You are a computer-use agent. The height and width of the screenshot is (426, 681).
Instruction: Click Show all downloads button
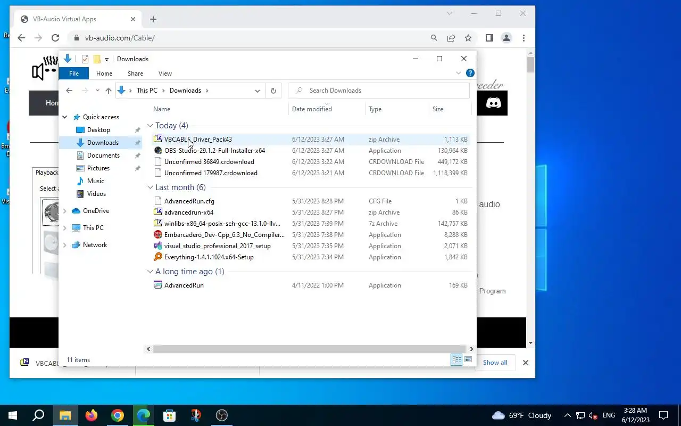pos(495,363)
